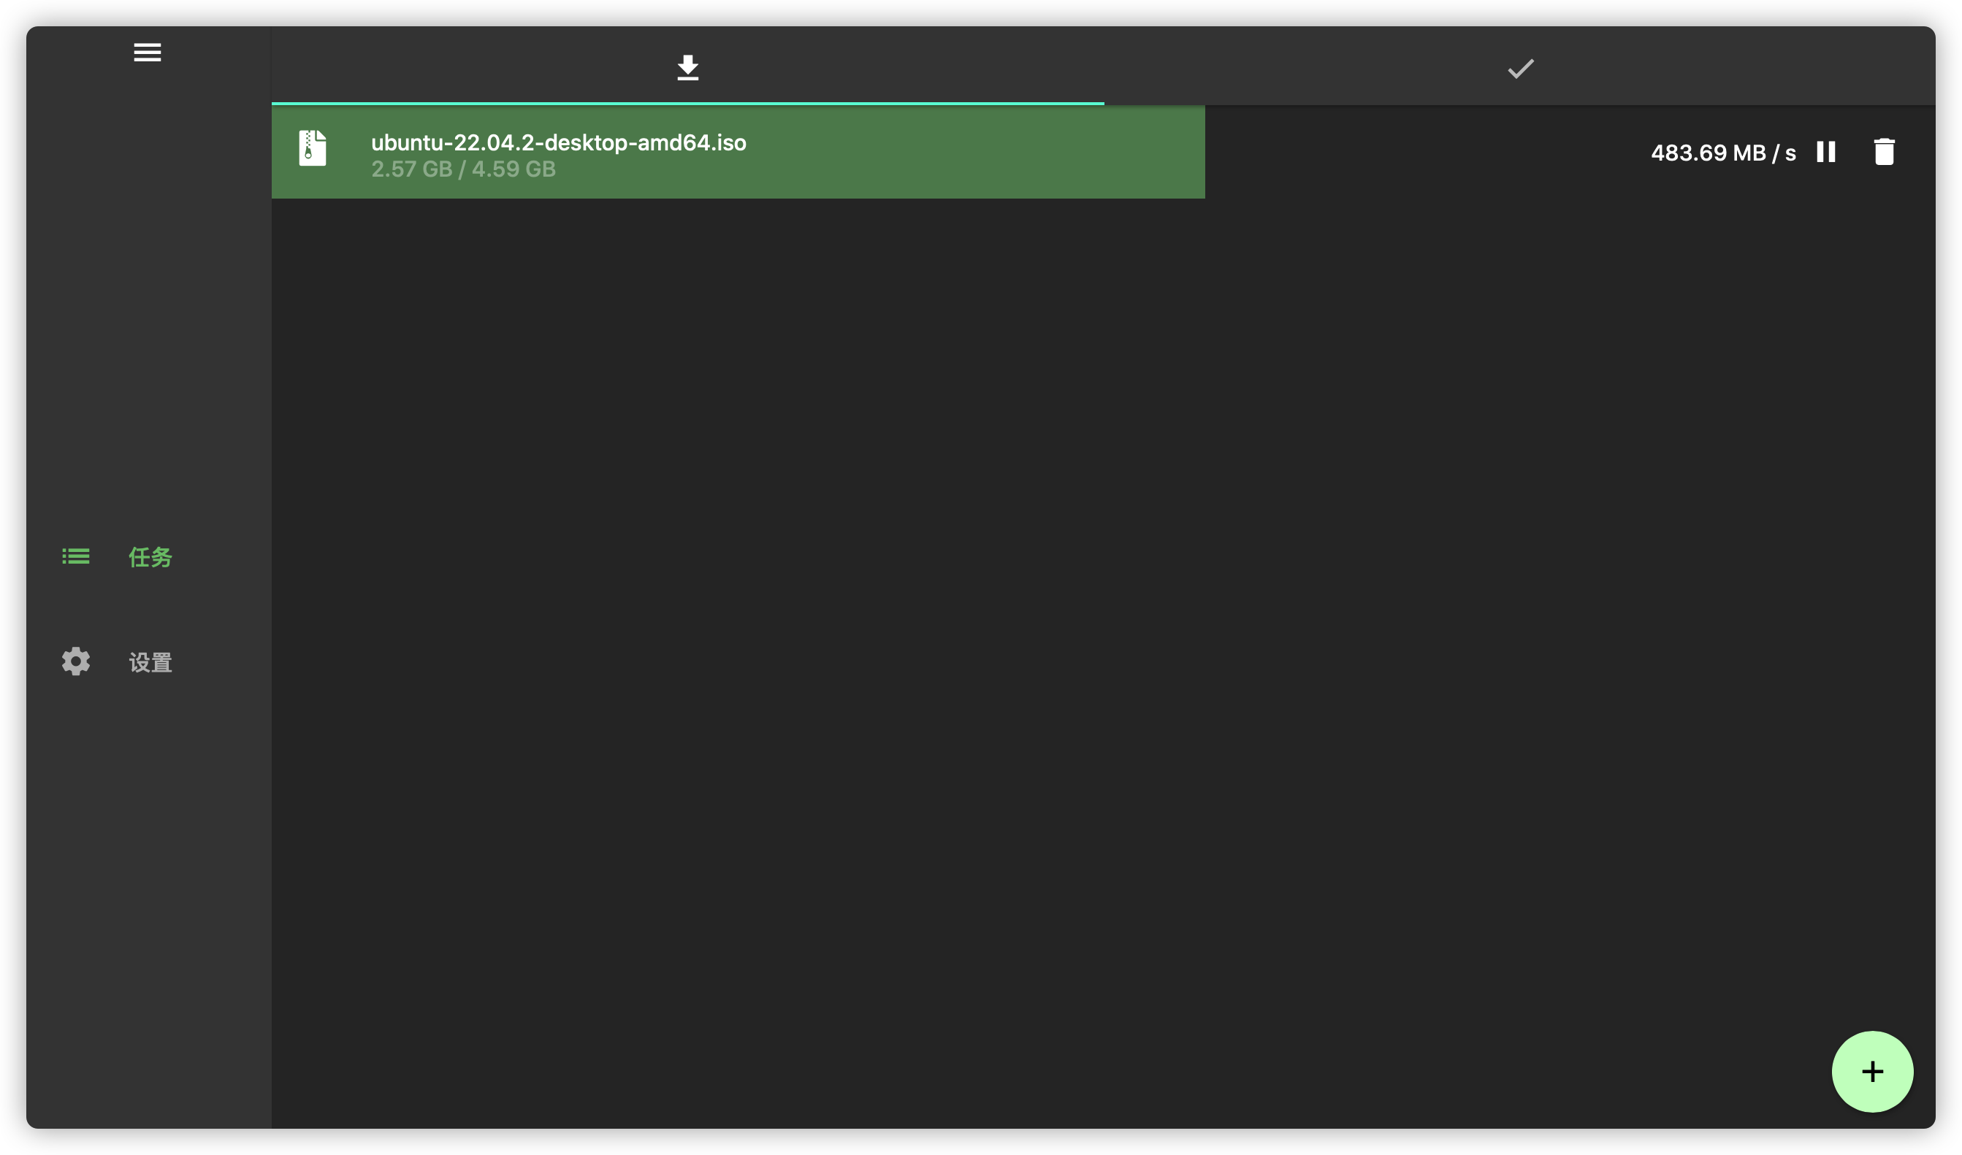Open the 设置 label in sidebar
The width and height of the screenshot is (1962, 1155).
point(150,662)
